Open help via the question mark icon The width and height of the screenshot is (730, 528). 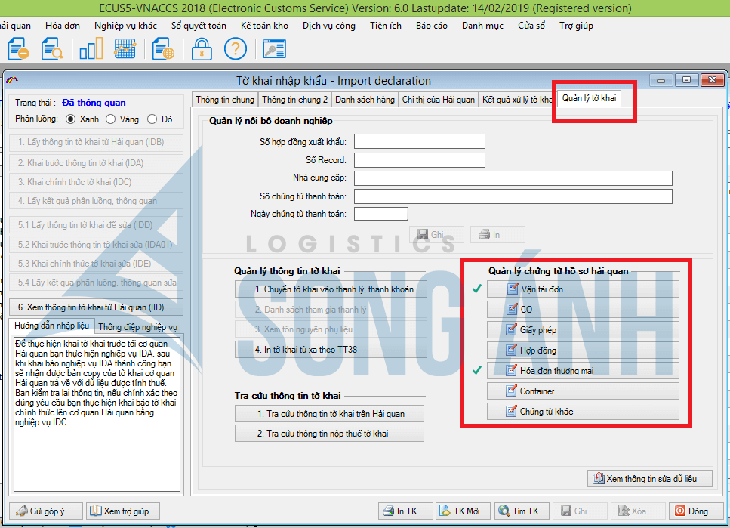click(236, 49)
